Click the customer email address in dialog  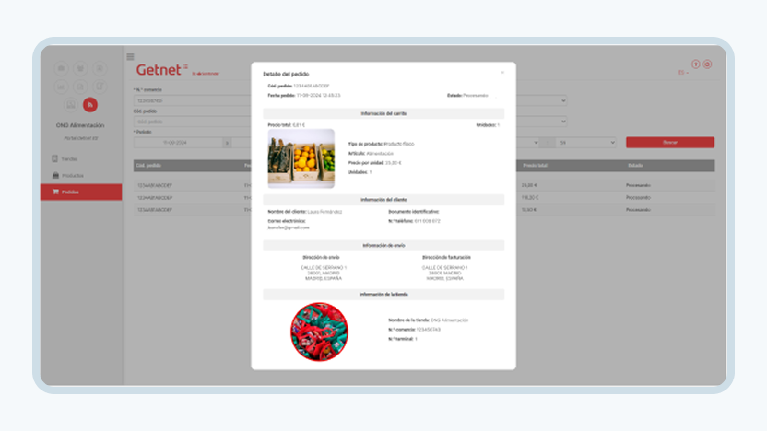click(x=289, y=227)
